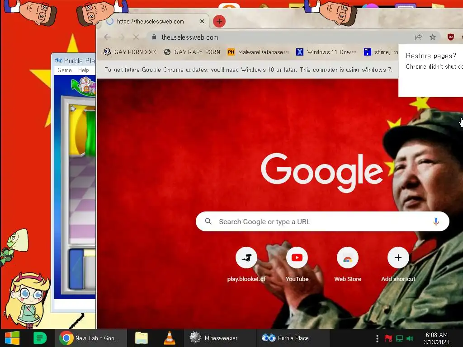Switch to New Tab - Google Chrome taskbar item
Screen dimensions: 463x347
tap(90, 338)
